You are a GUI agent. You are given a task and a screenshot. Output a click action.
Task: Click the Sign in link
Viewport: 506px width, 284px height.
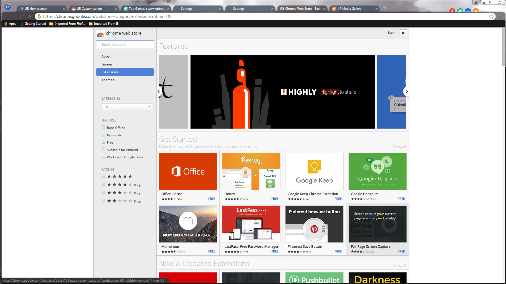(392, 33)
